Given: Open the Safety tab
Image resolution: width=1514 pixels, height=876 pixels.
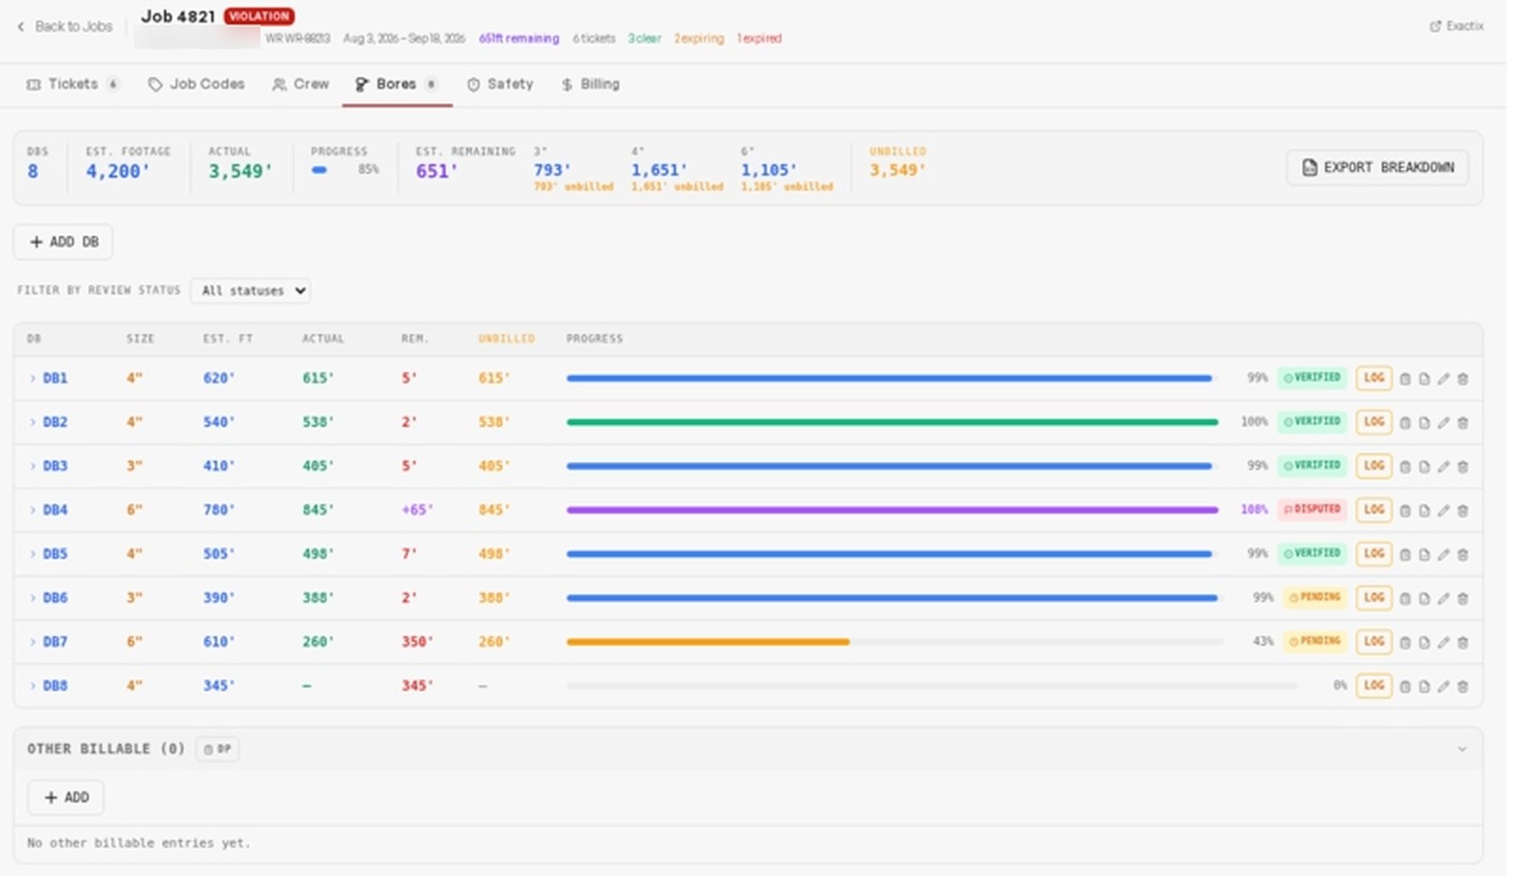Looking at the screenshot, I should click(500, 84).
